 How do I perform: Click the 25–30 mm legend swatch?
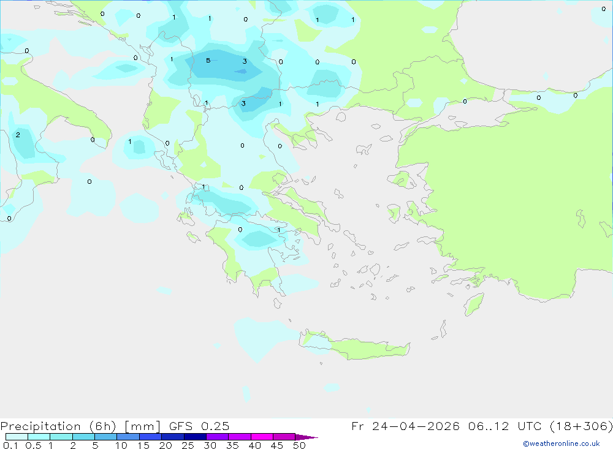pyautogui.click(x=195, y=437)
